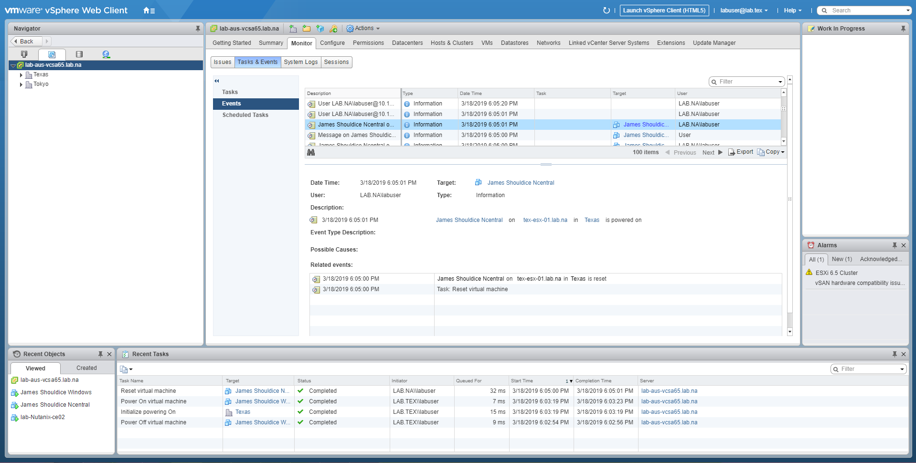The image size is (916, 463).
Task: Close the Alarms panel
Action: pos(904,245)
